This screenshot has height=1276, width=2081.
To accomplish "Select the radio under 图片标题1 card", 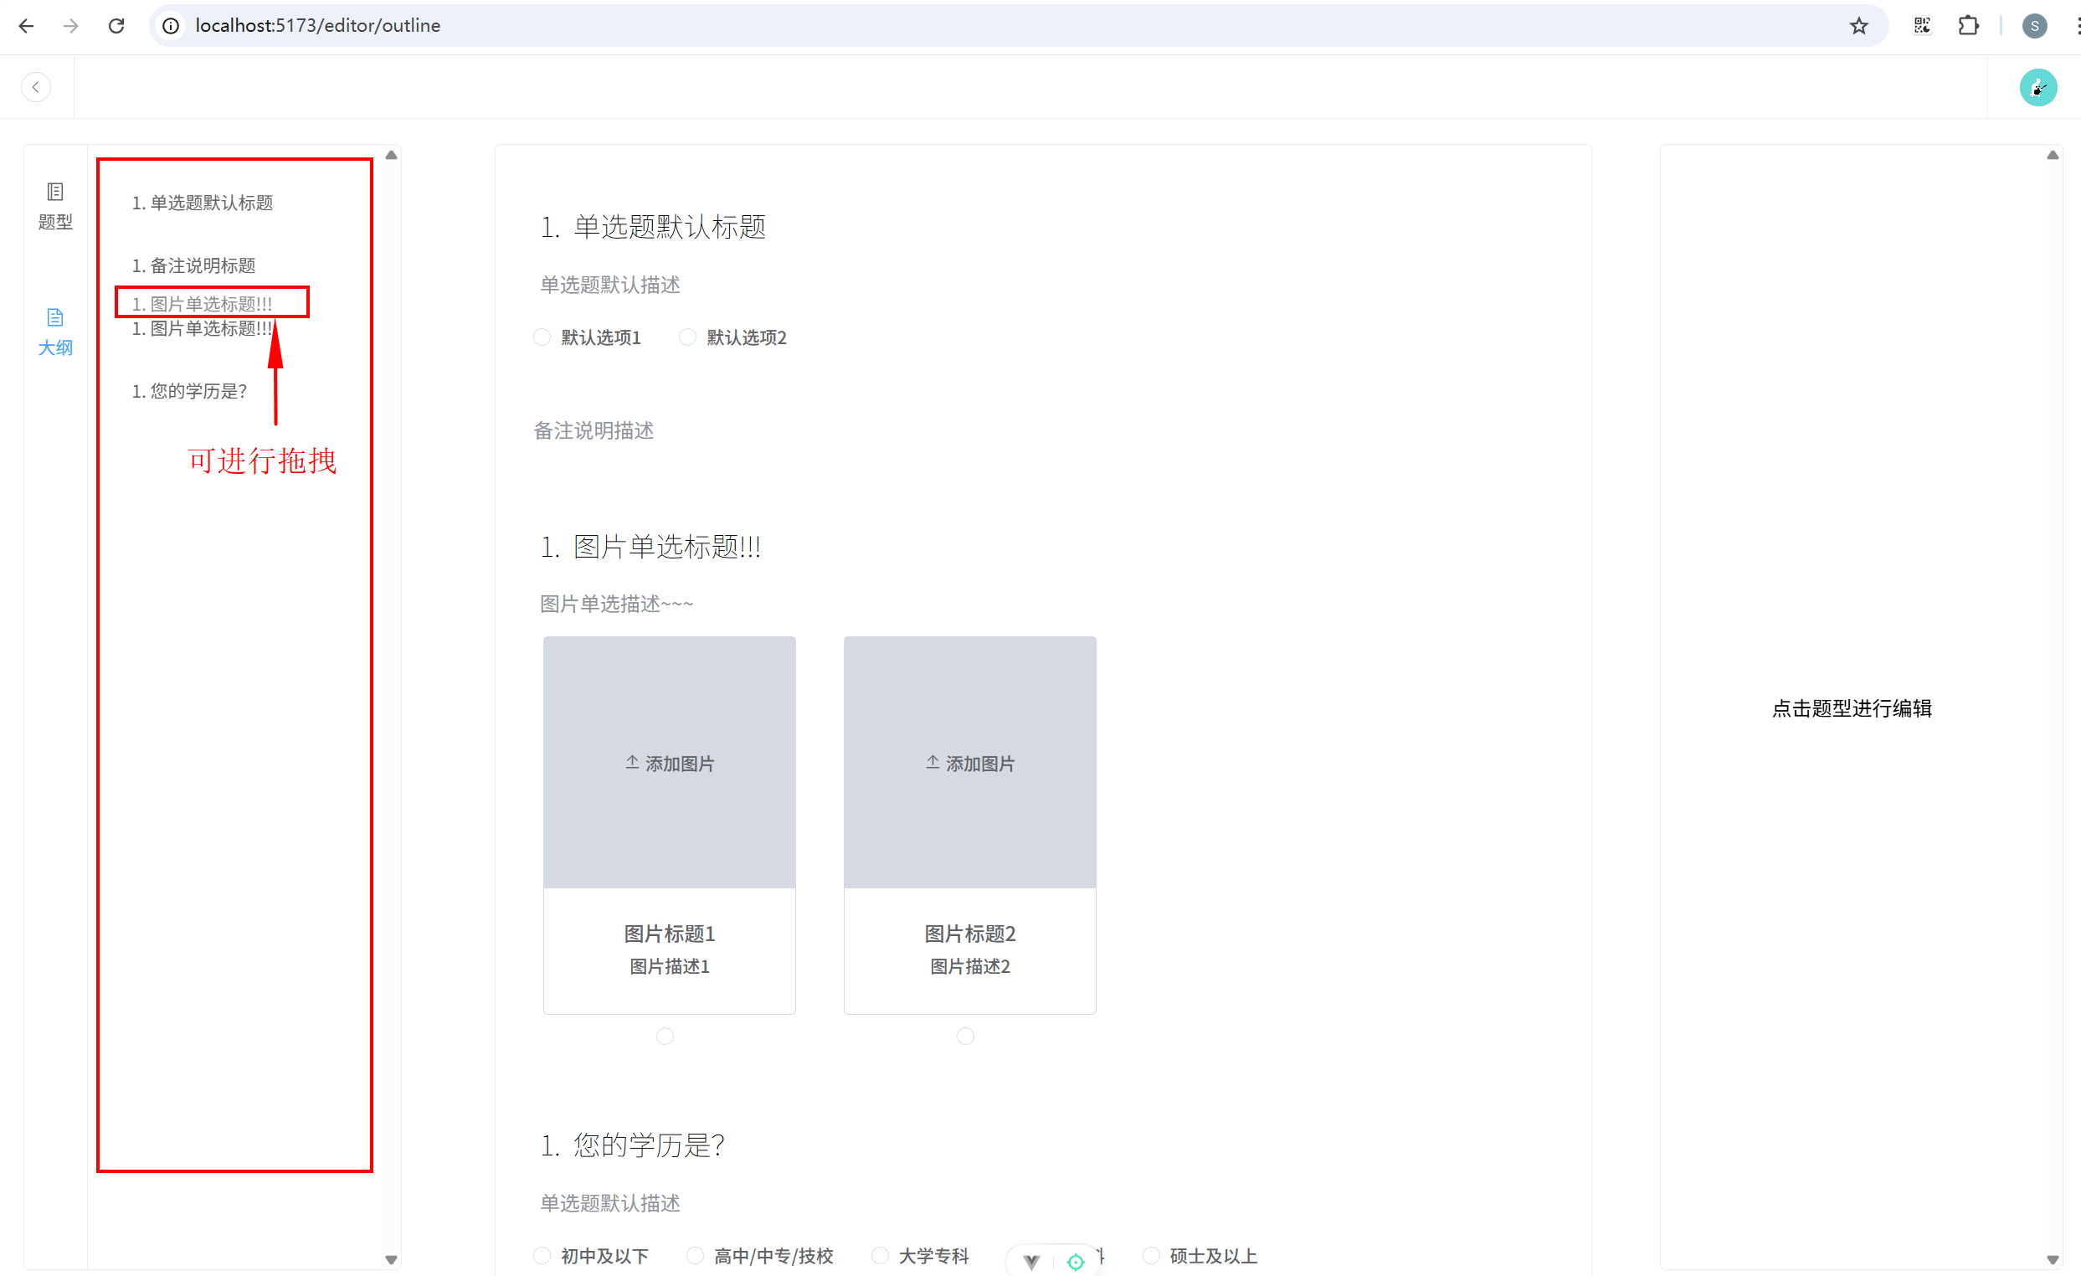I will 665,1036.
